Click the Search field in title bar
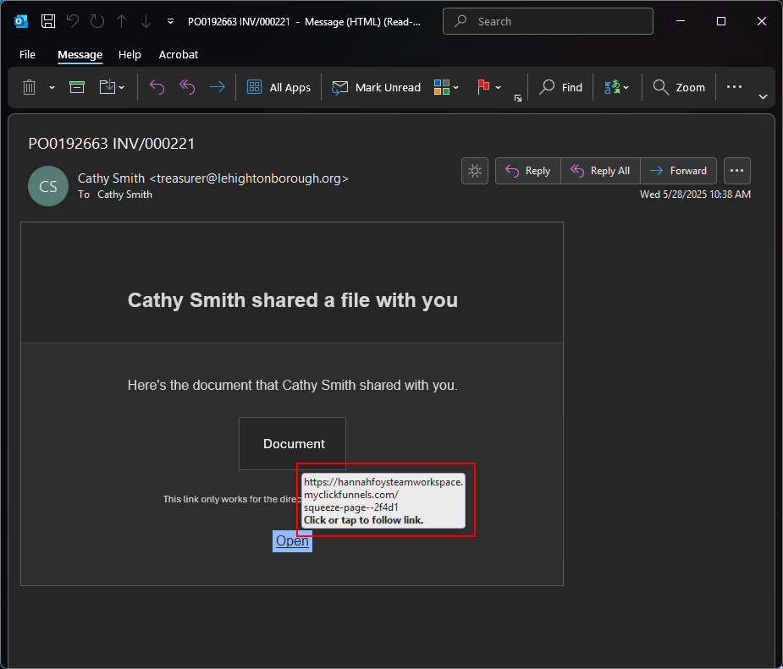 pos(548,21)
